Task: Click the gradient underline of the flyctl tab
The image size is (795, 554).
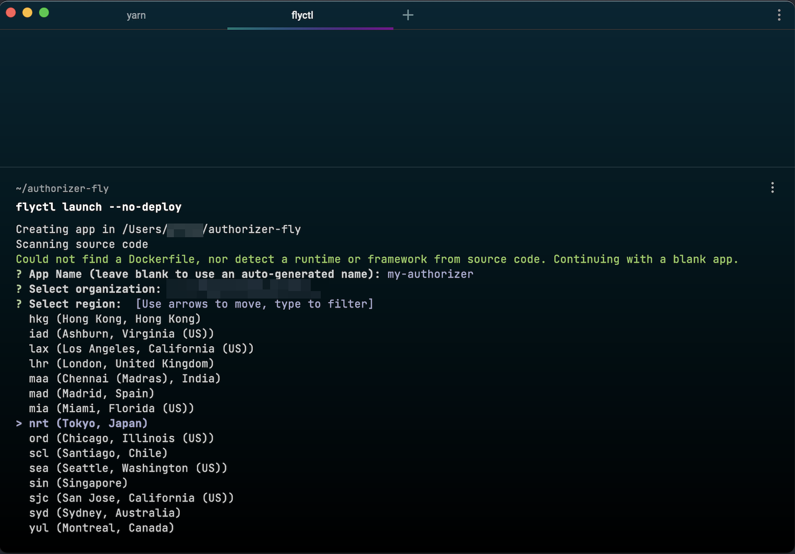Action: [x=310, y=29]
